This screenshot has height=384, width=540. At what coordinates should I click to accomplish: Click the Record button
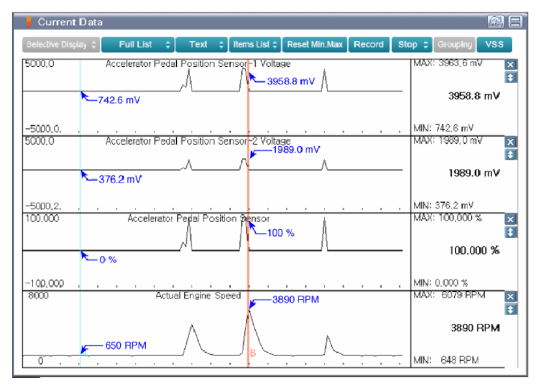click(x=368, y=45)
